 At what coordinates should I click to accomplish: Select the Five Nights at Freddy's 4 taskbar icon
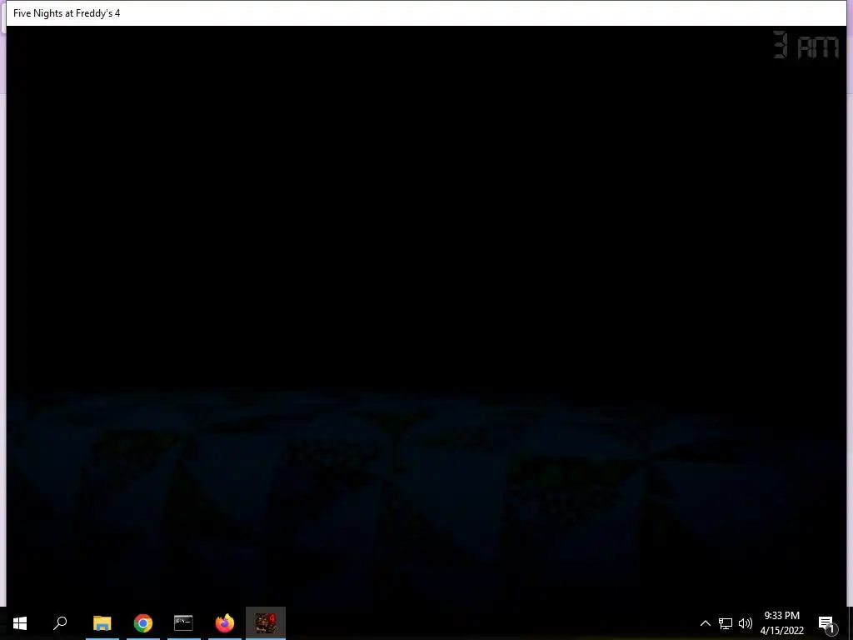pyautogui.click(x=266, y=623)
